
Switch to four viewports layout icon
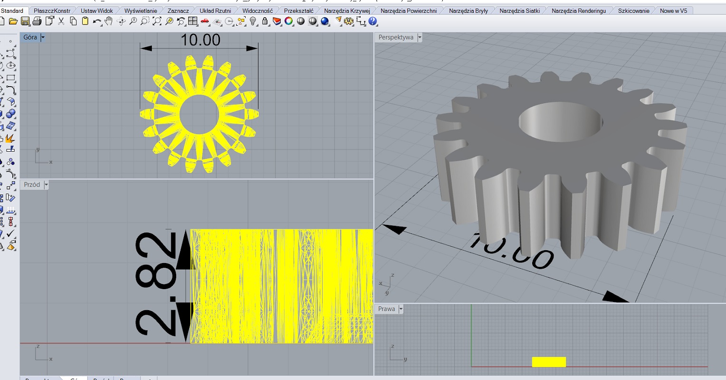click(192, 21)
